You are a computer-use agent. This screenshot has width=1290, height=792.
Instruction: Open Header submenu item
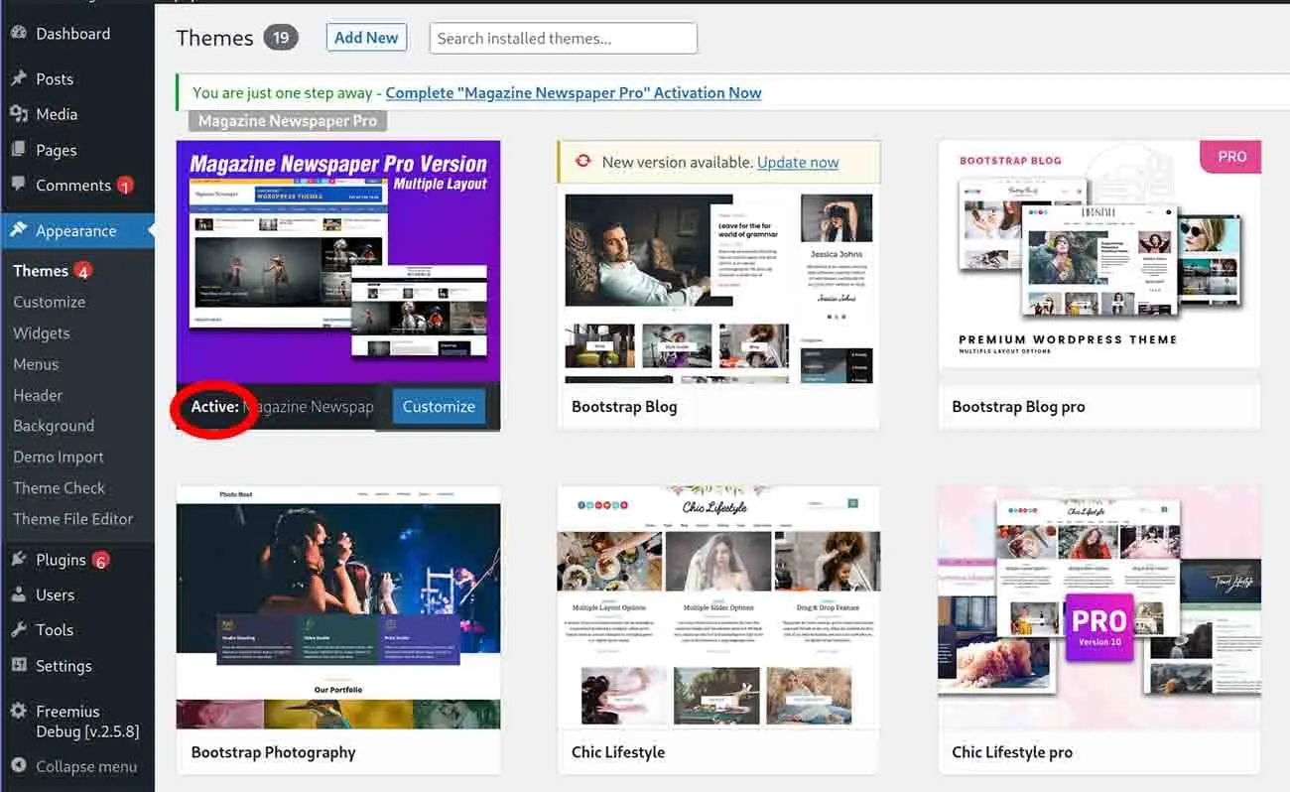tap(38, 395)
